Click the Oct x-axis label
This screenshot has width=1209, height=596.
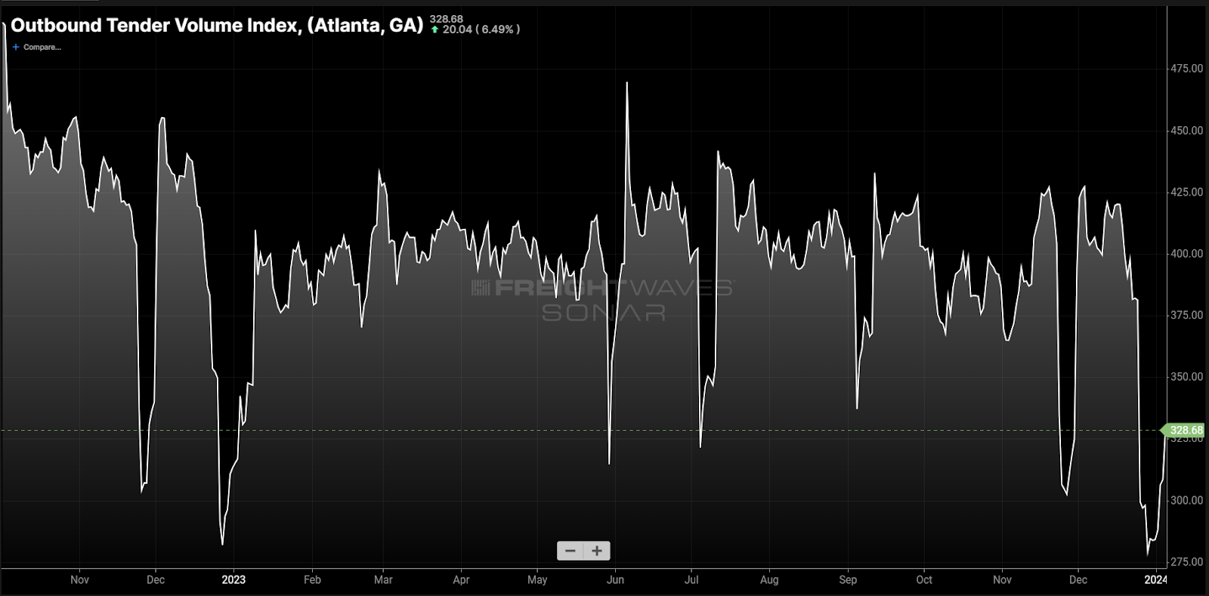pos(924,579)
